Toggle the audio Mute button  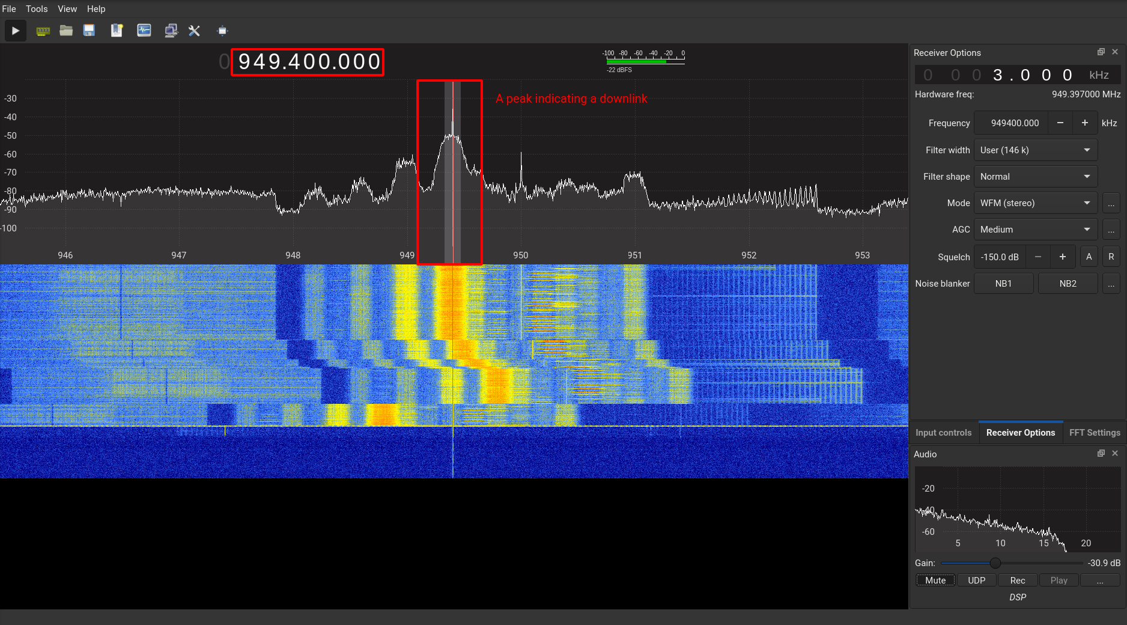coord(935,580)
